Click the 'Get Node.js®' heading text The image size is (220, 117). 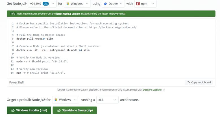tap(17, 4)
